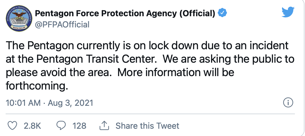The width and height of the screenshot is (305, 136).
Task: Click the word 'forthcoming.' ending the tweet
Action: [x=37, y=85]
